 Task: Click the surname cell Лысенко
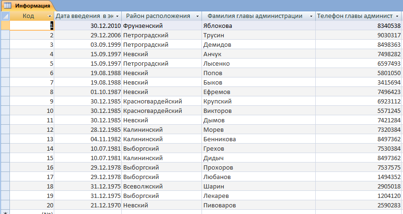pos(259,63)
